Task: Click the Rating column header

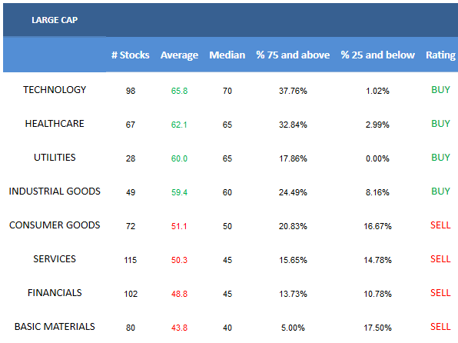Action: [x=440, y=55]
